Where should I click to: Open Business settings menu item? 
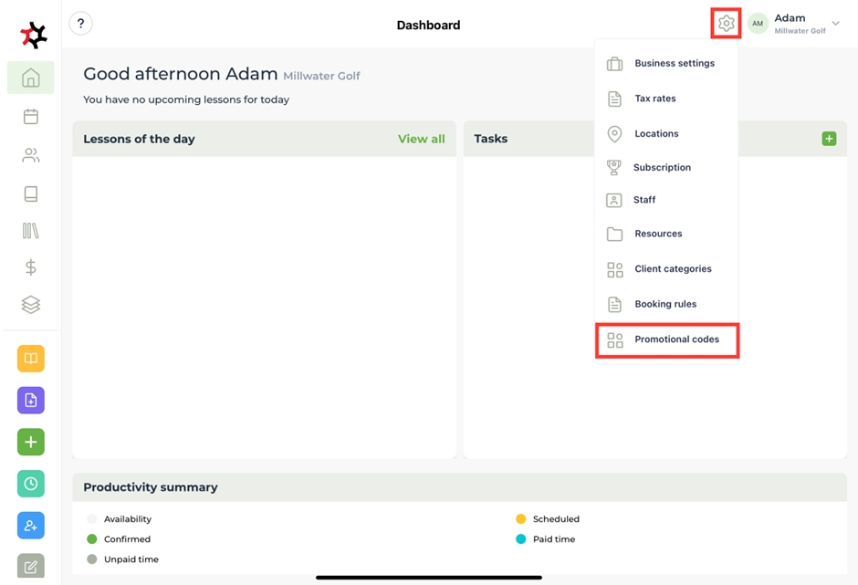675,64
